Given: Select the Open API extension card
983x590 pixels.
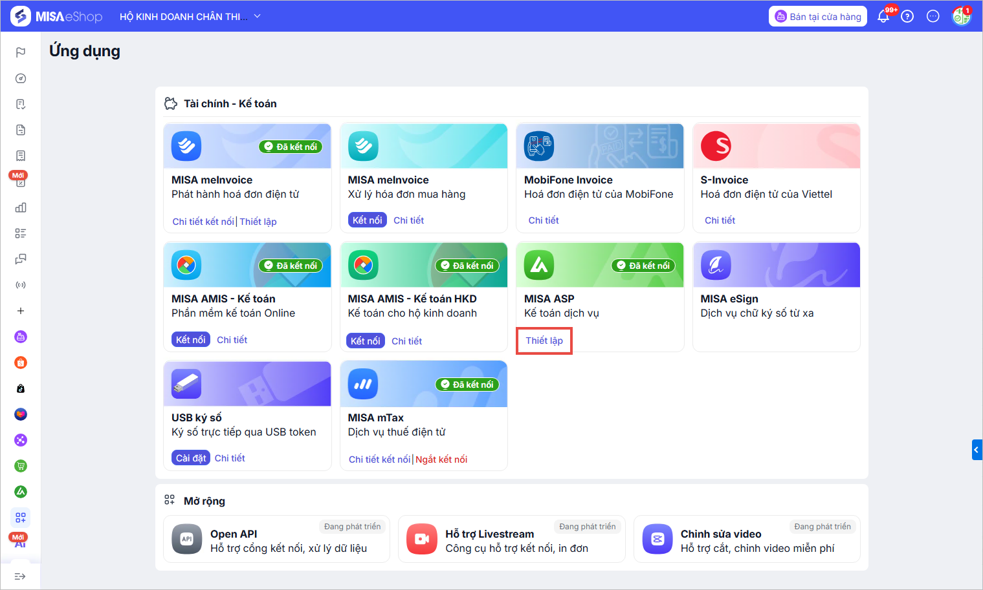Looking at the screenshot, I should coord(276,539).
